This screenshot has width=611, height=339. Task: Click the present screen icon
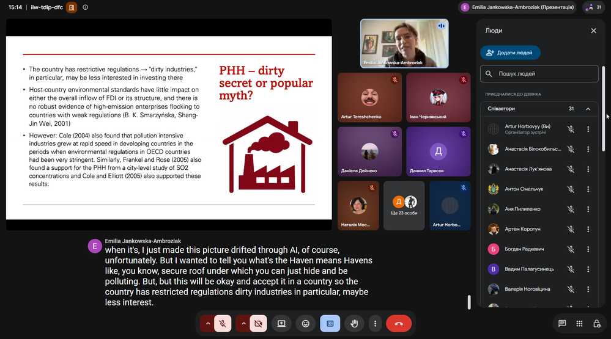tap(281, 324)
